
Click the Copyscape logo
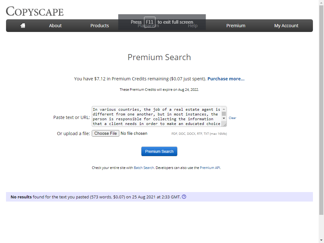(35, 11)
